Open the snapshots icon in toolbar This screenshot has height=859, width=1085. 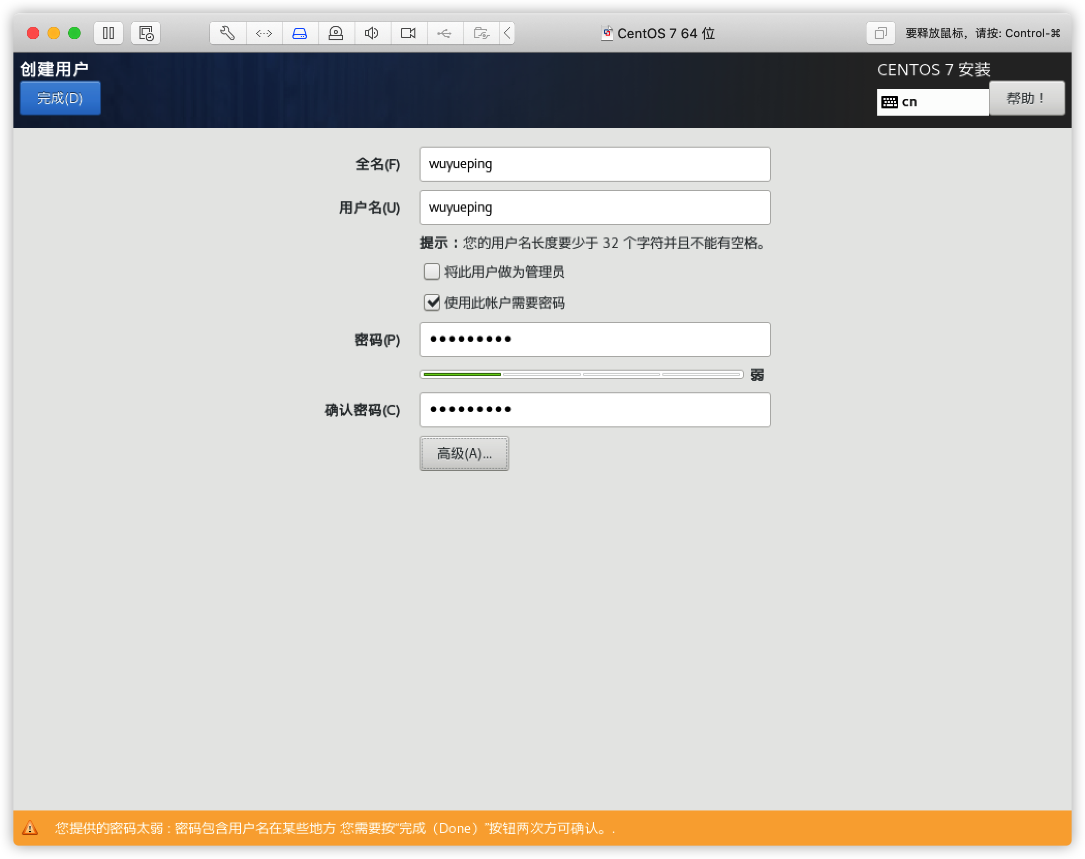point(146,34)
